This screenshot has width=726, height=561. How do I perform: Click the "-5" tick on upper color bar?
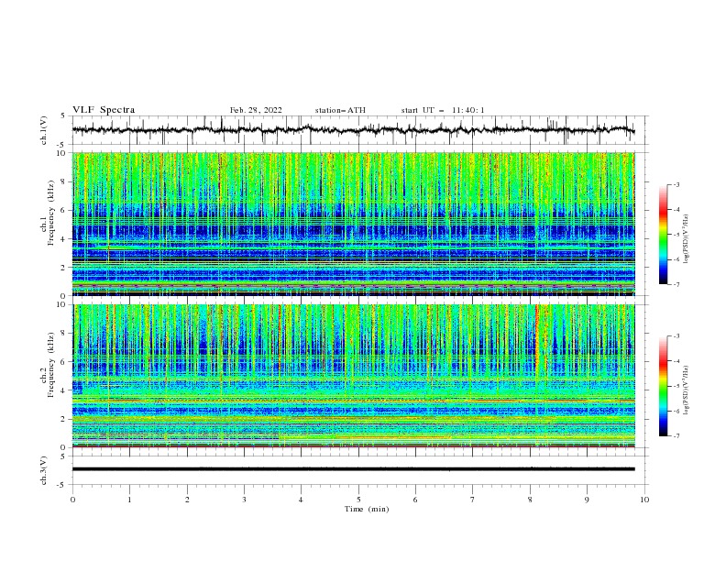[x=676, y=235]
